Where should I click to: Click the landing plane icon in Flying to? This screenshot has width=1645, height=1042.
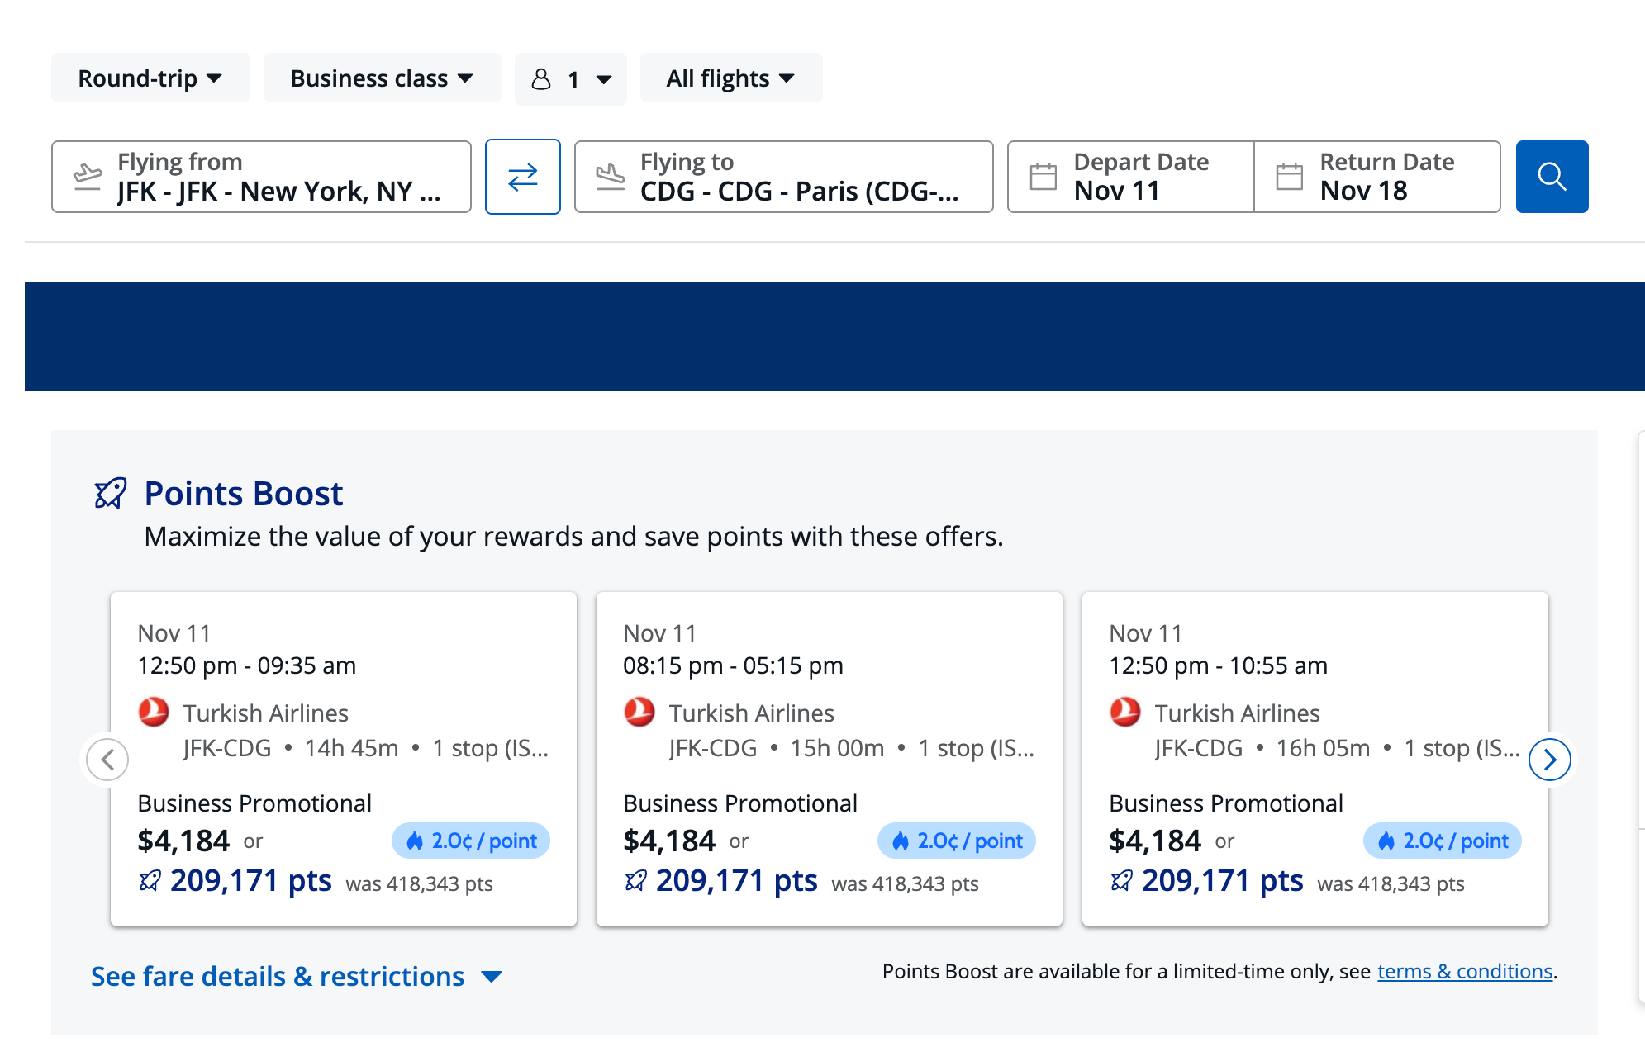611,177
